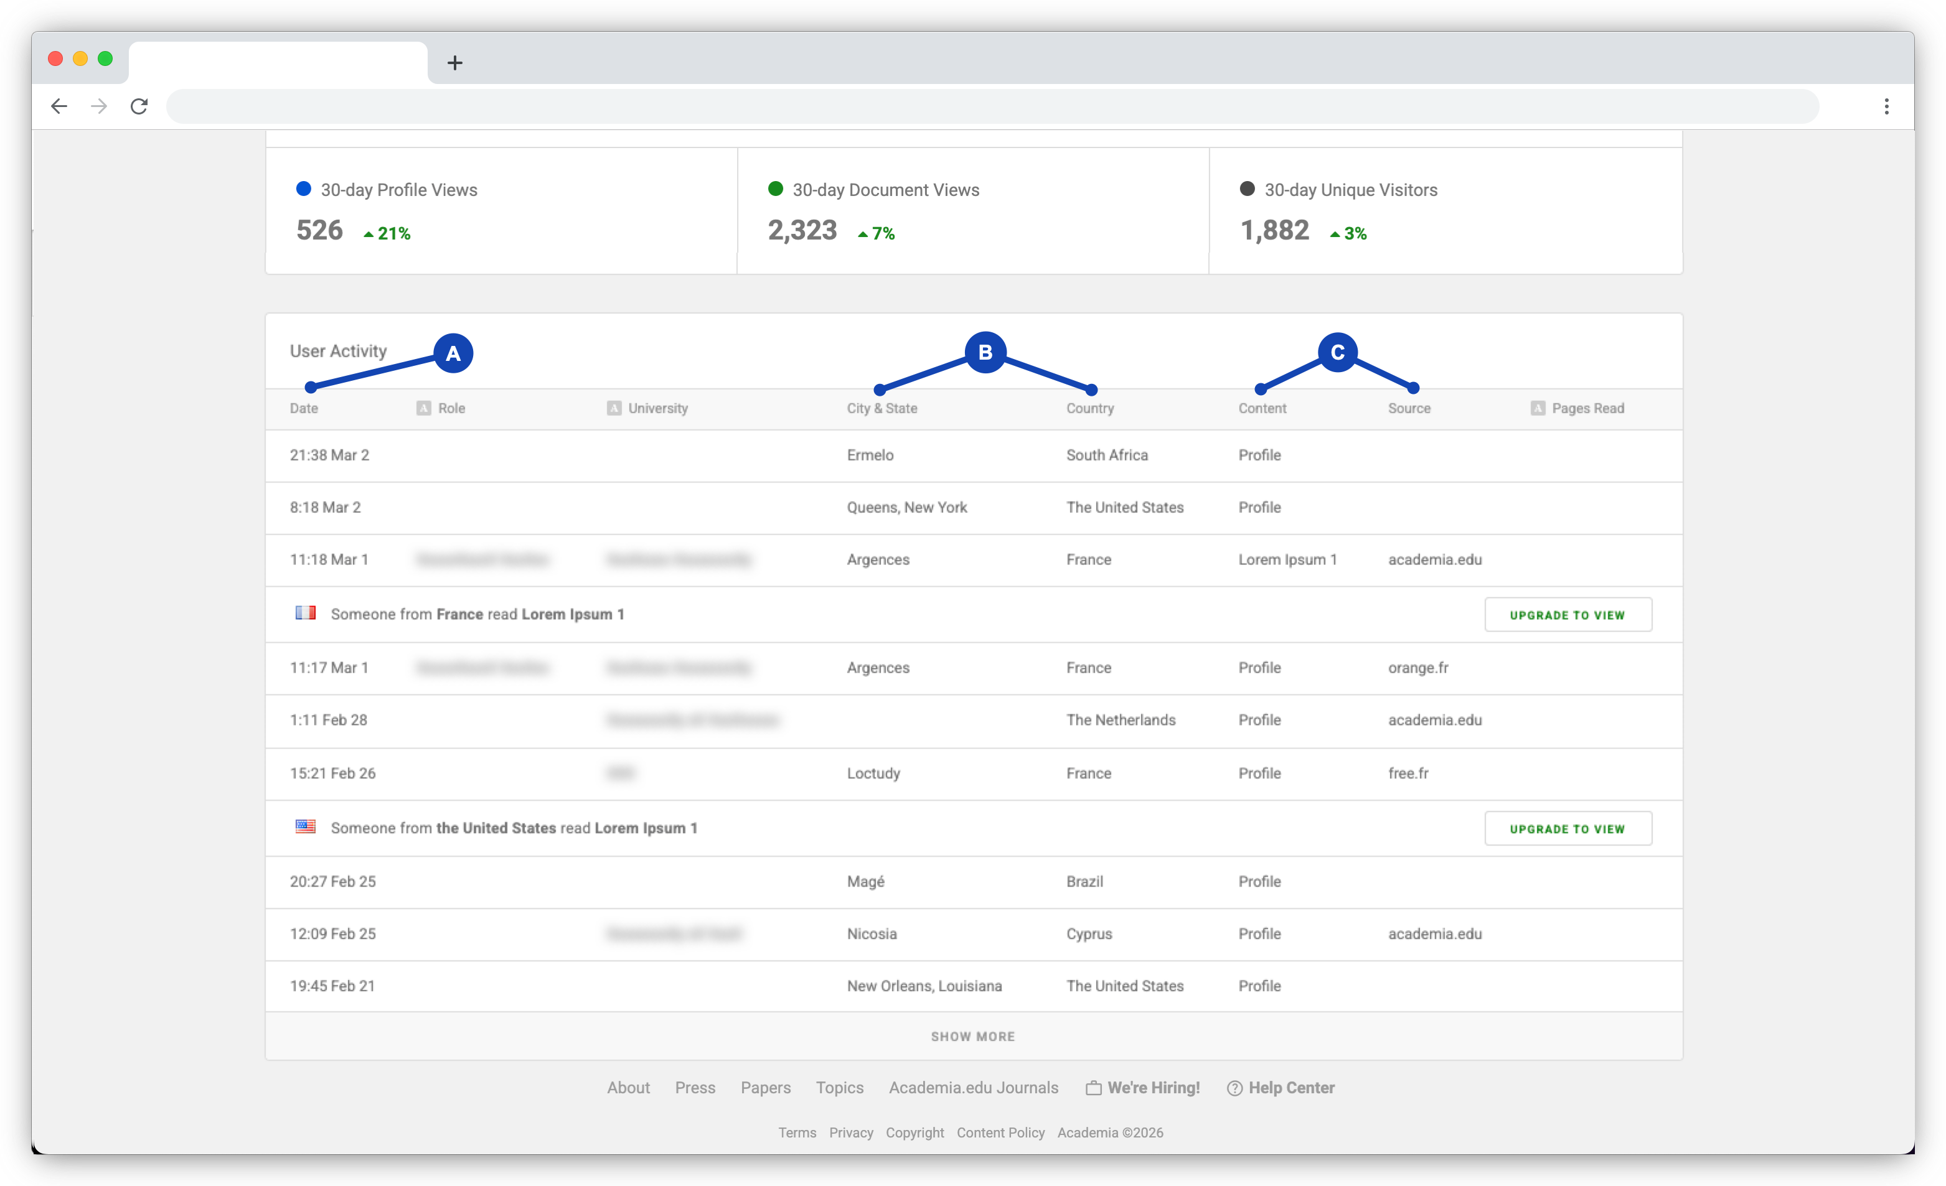Click the South Africa country cell

(x=1106, y=455)
